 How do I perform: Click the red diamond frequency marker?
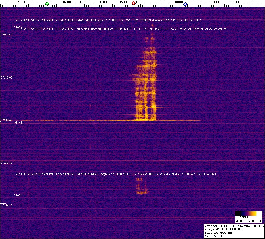(x=133, y=3)
